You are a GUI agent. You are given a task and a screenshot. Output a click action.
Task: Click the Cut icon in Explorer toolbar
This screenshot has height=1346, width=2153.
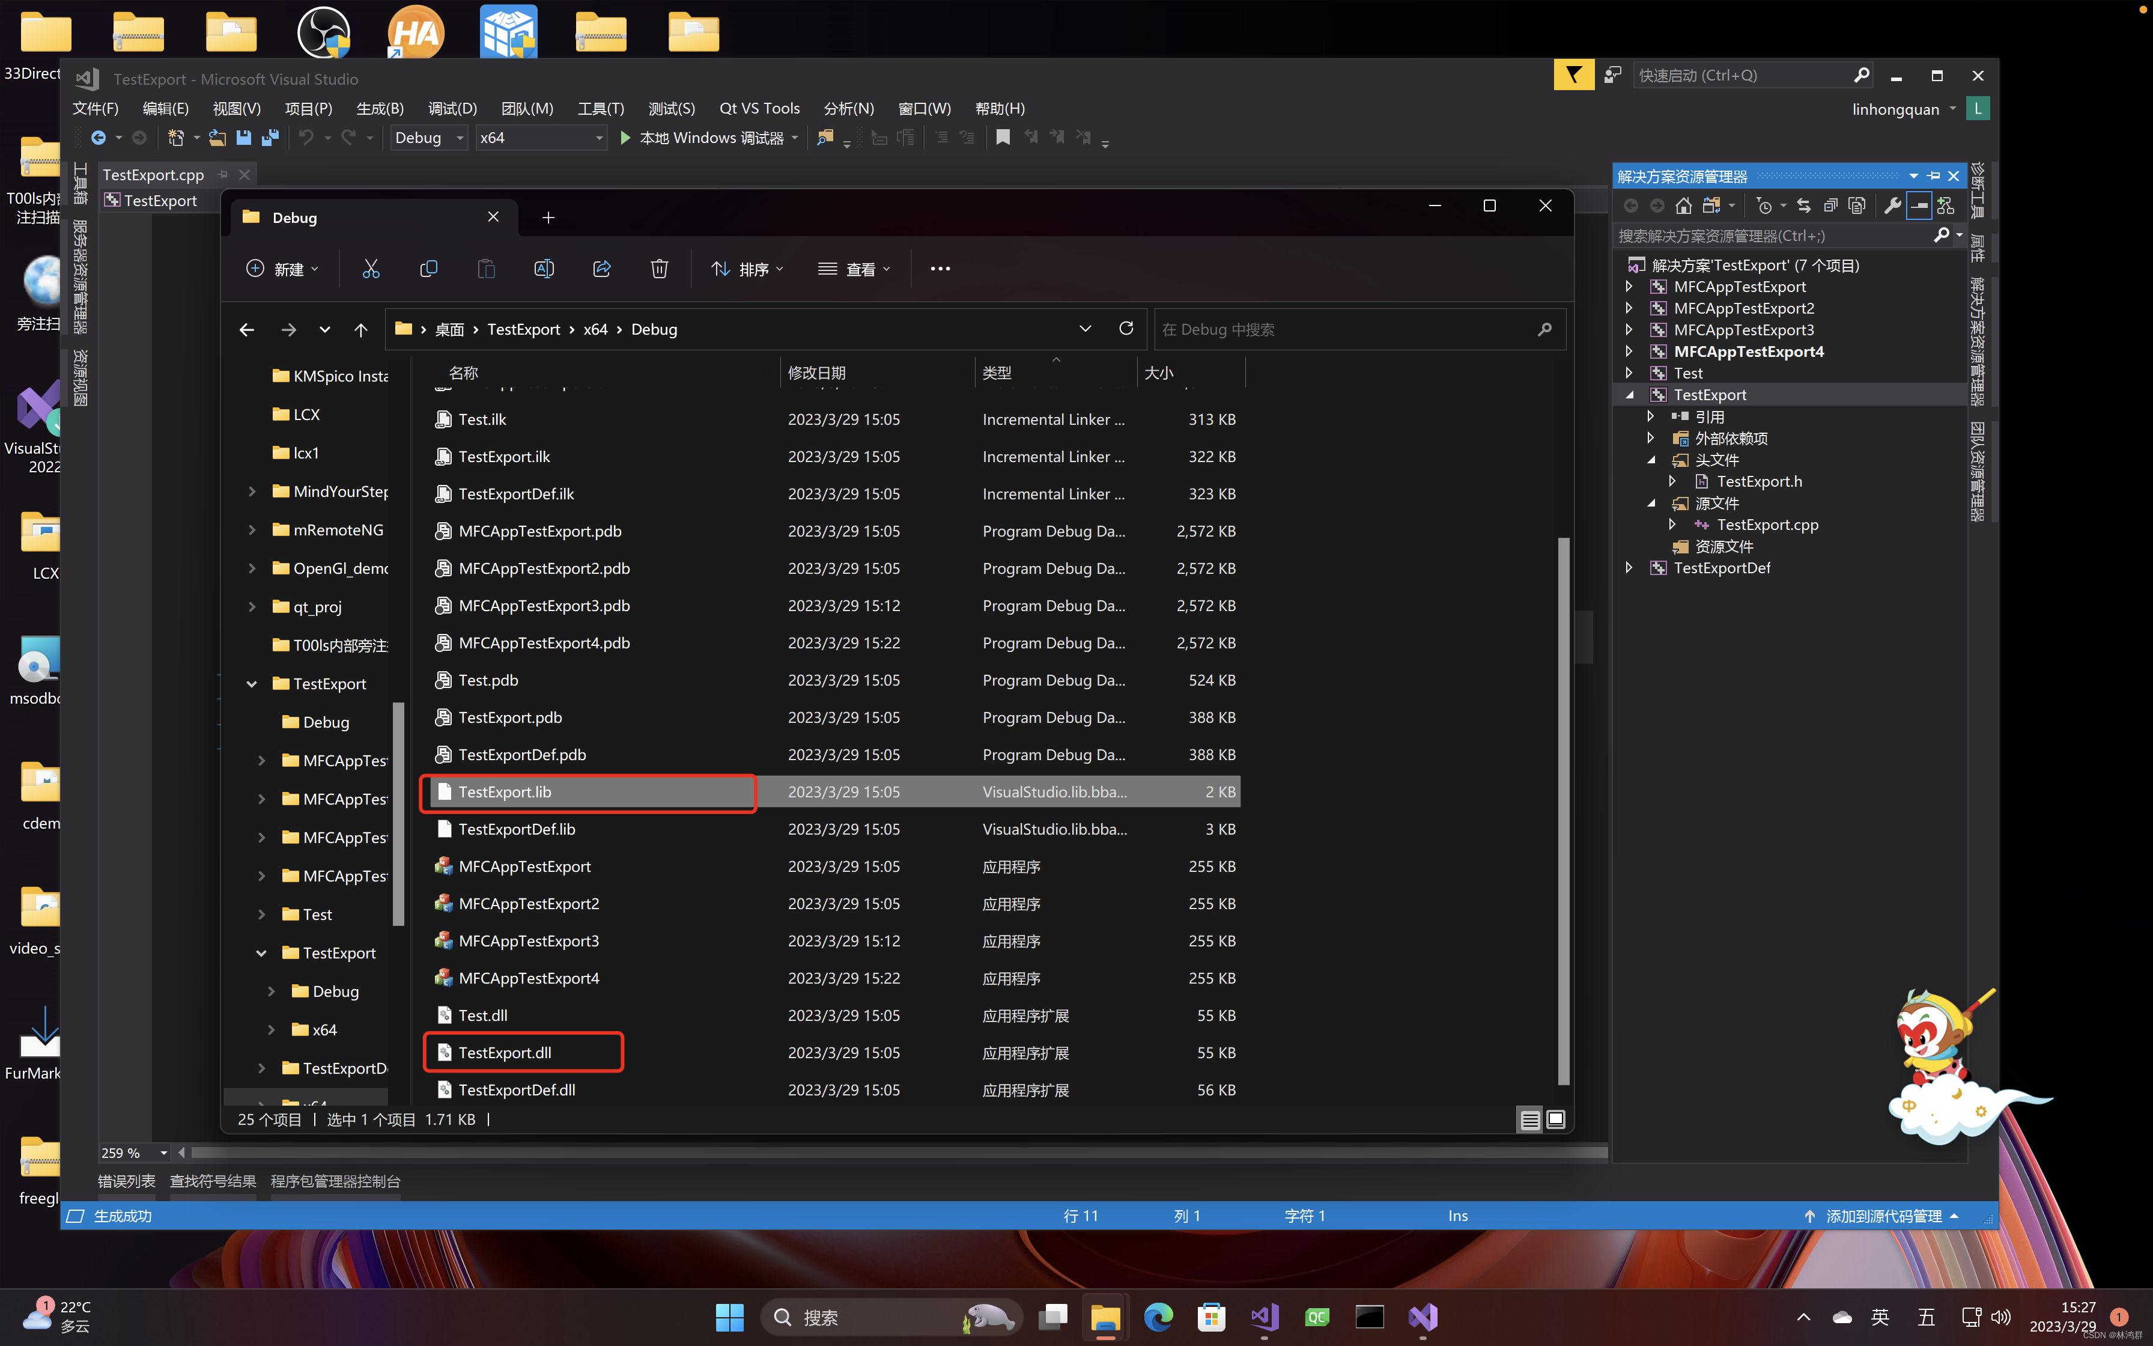tap(371, 269)
